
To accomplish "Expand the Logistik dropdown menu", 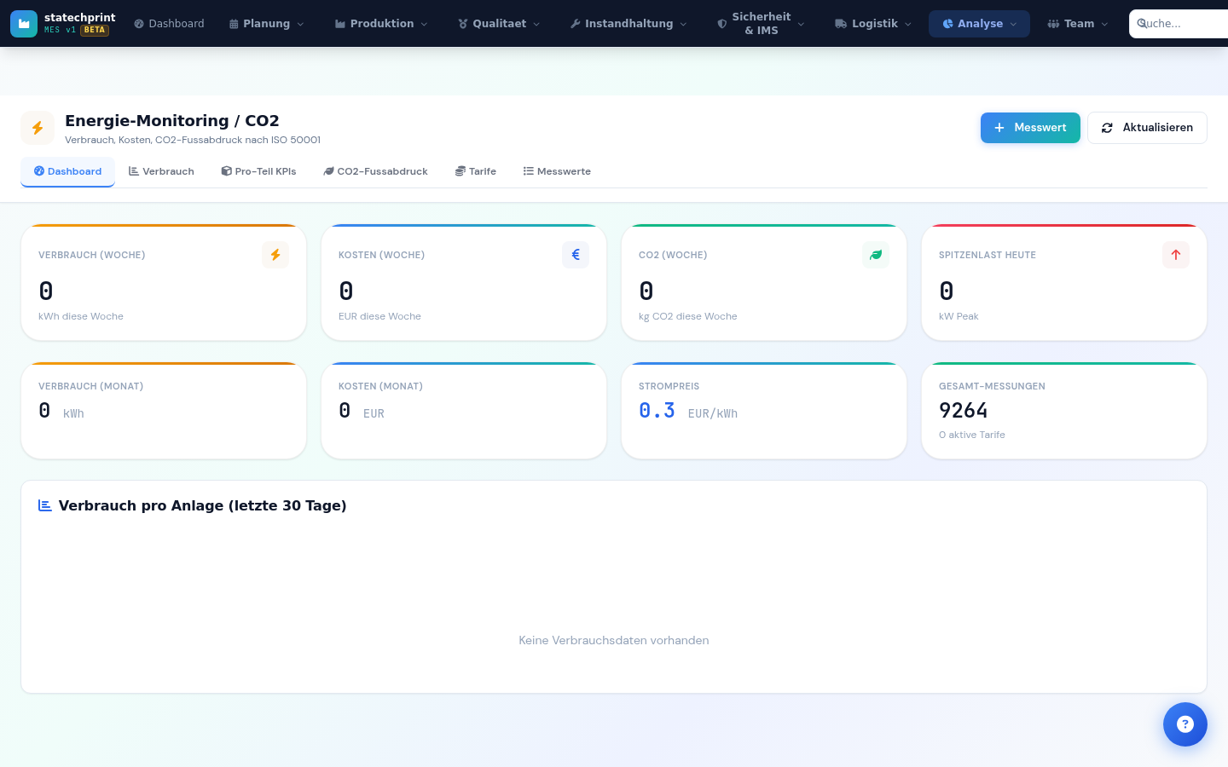I will pyautogui.click(x=873, y=24).
